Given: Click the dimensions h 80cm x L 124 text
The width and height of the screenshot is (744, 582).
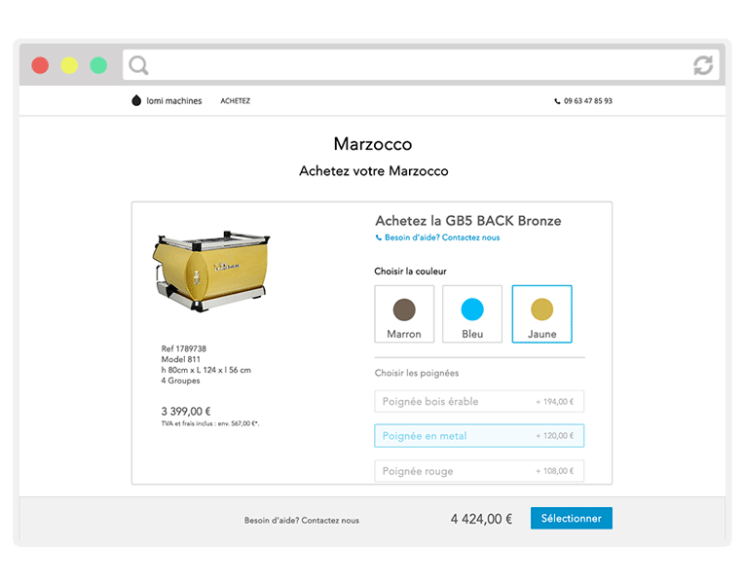Looking at the screenshot, I should point(205,370).
